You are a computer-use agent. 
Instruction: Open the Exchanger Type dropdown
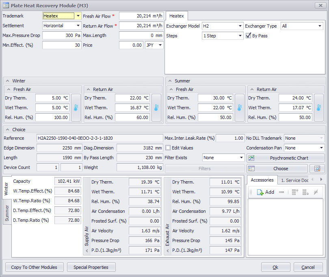point(320,26)
